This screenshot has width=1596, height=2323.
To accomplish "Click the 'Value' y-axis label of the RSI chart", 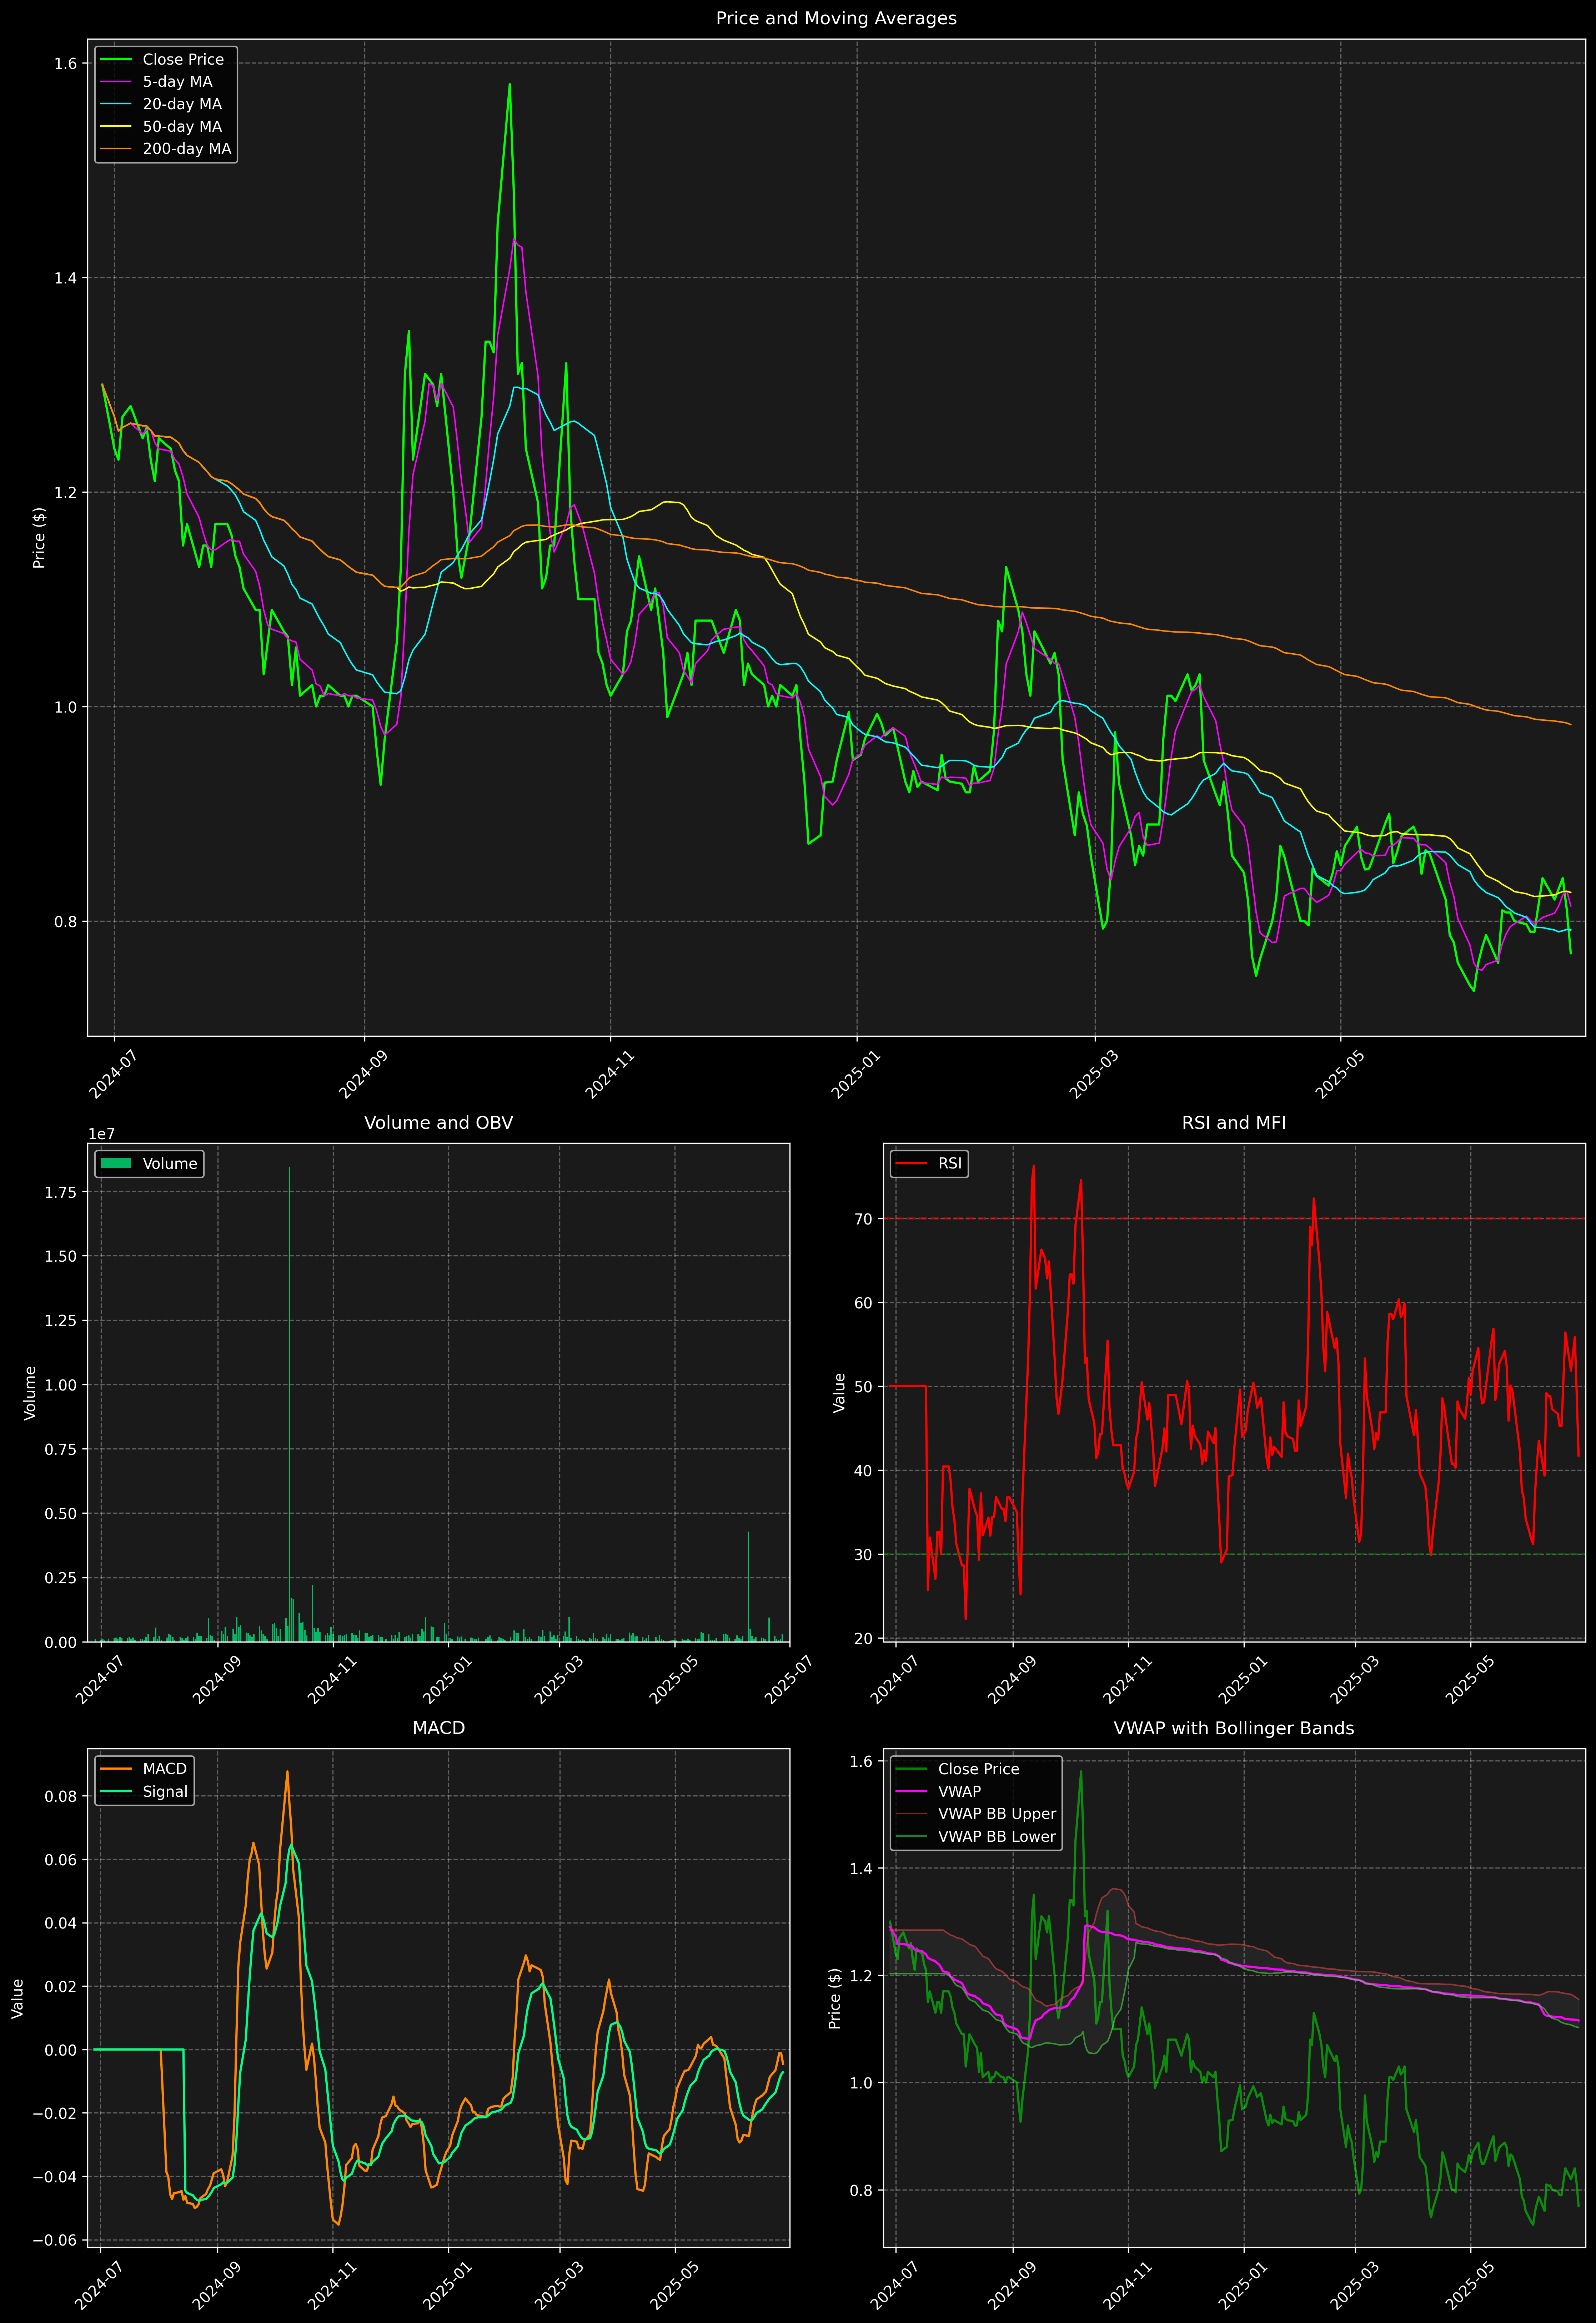I will point(840,1392).
